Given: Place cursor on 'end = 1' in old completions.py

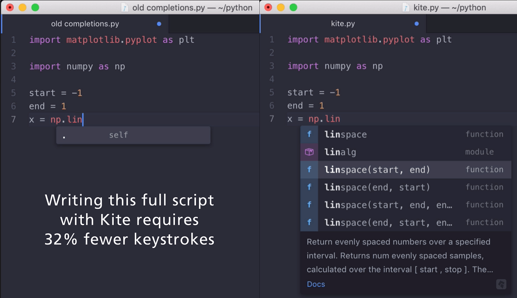Looking at the screenshot, I should pos(47,106).
